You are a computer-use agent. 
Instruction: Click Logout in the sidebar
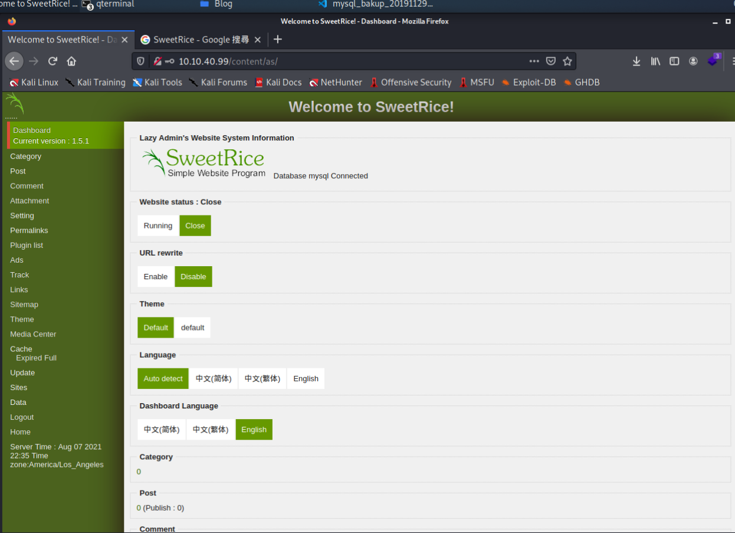tap(22, 417)
